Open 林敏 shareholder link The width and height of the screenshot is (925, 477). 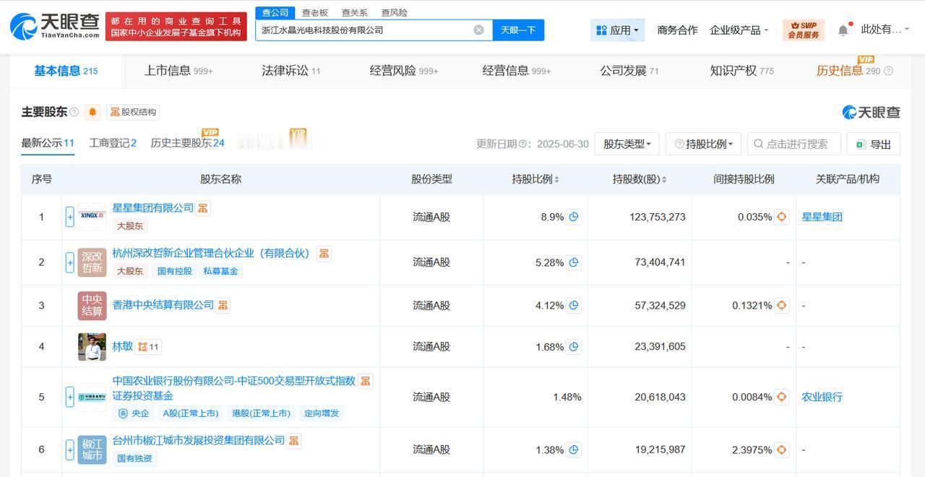click(x=123, y=347)
